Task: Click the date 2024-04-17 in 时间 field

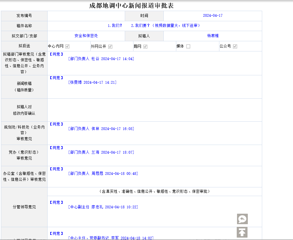Action: 212,16
